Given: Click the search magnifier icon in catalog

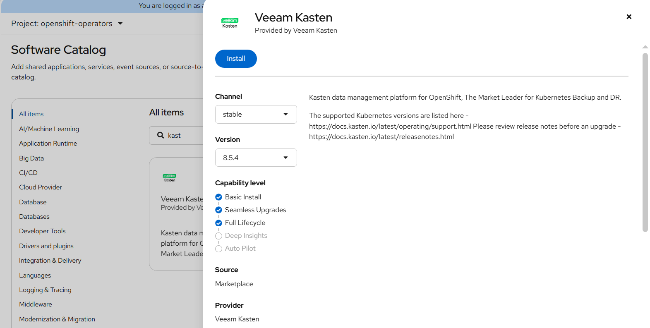Looking at the screenshot, I should tap(161, 135).
